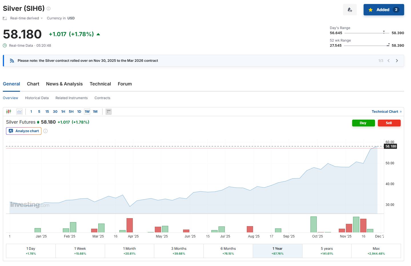The height and width of the screenshot is (266, 411).
Task: Select the 6 Months performance period
Action: click(x=228, y=251)
